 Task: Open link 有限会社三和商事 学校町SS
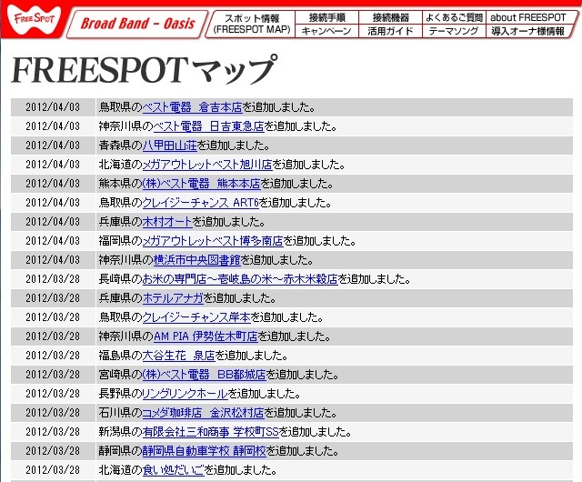(210, 432)
